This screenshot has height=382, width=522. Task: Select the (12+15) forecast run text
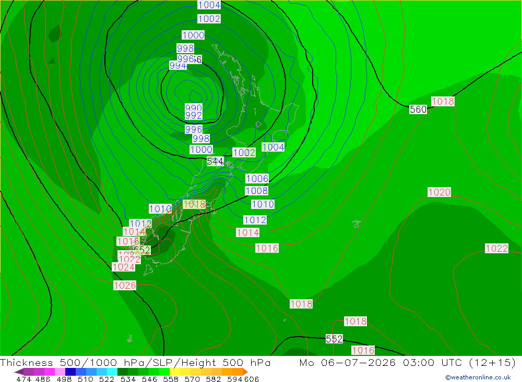coord(492,362)
